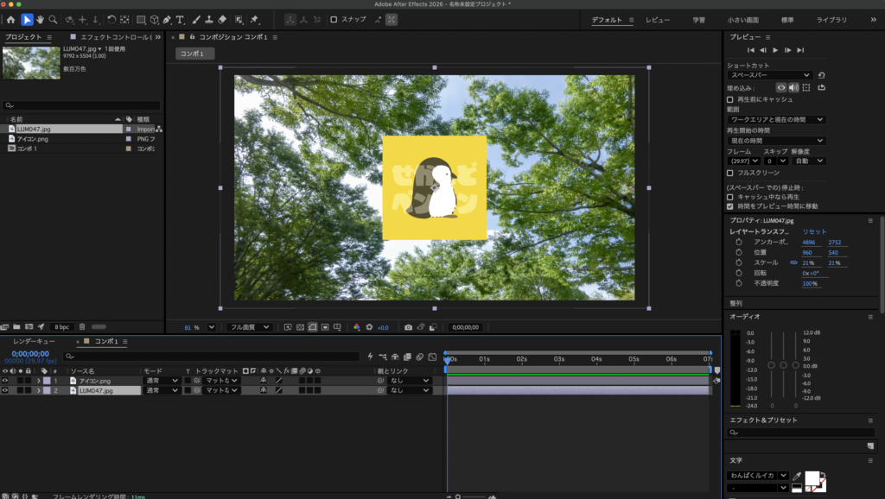Switch to レビュー workspace

658,20
